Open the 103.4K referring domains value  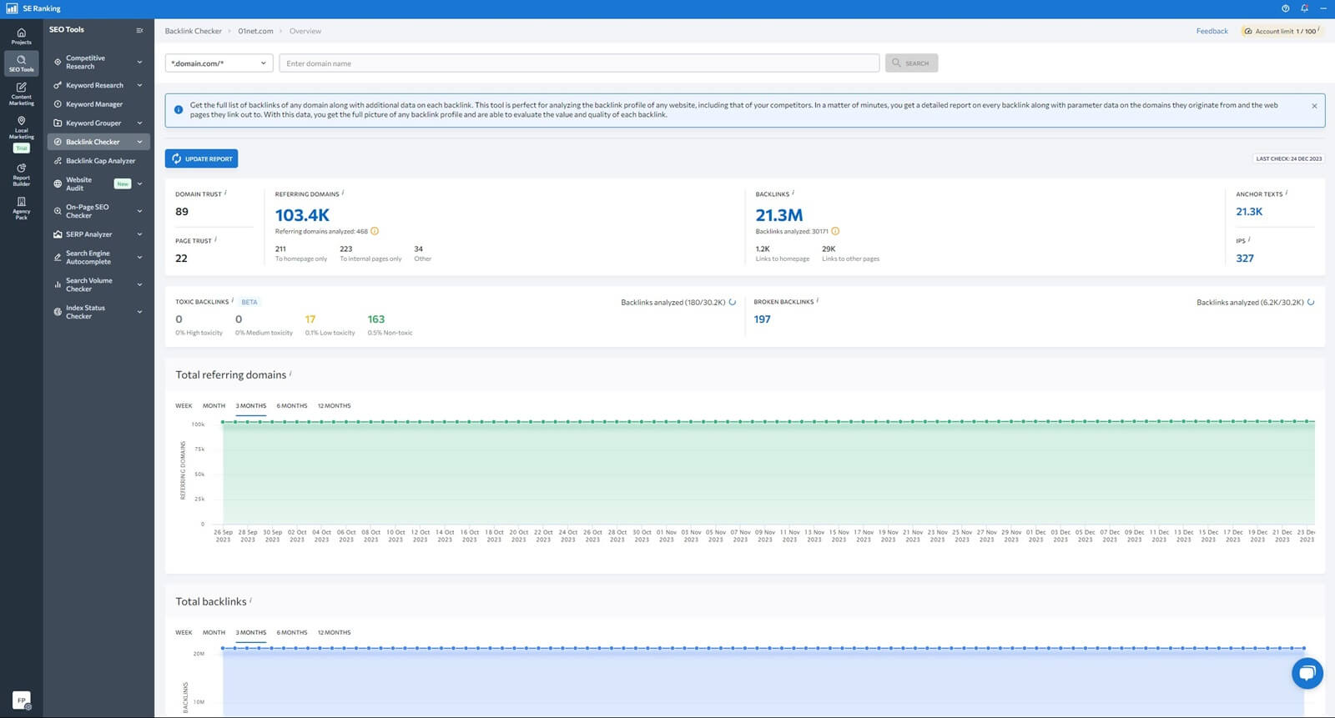click(302, 215)
